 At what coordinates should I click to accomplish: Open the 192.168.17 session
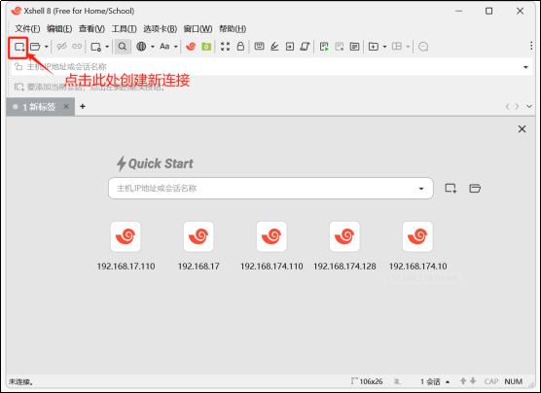[x=198, y=246]
